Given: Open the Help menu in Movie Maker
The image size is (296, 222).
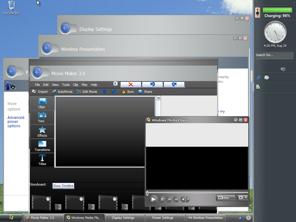Looking at the screenshot, I should [x=94, y=85].
